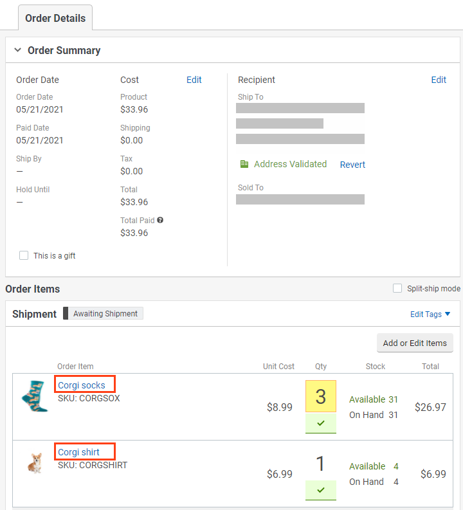The image size is (463, 510).
Task: Click the green checkmark under Corgi socks quantity
Action: [321, 423]
